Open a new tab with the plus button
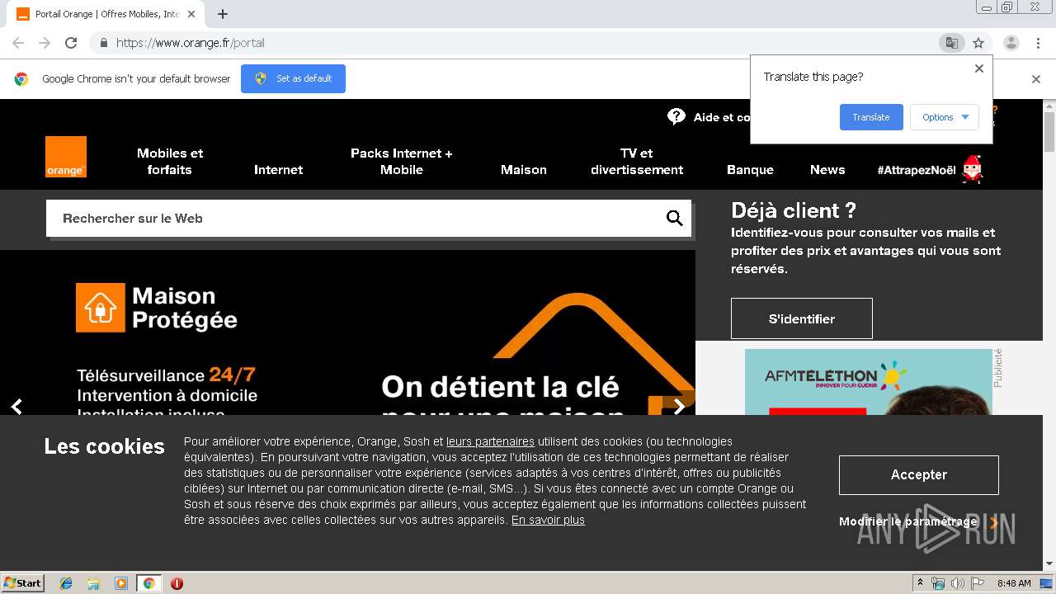Image resolution: width=1056 pixels, height=594 pixels. click(x=223, y=14)
